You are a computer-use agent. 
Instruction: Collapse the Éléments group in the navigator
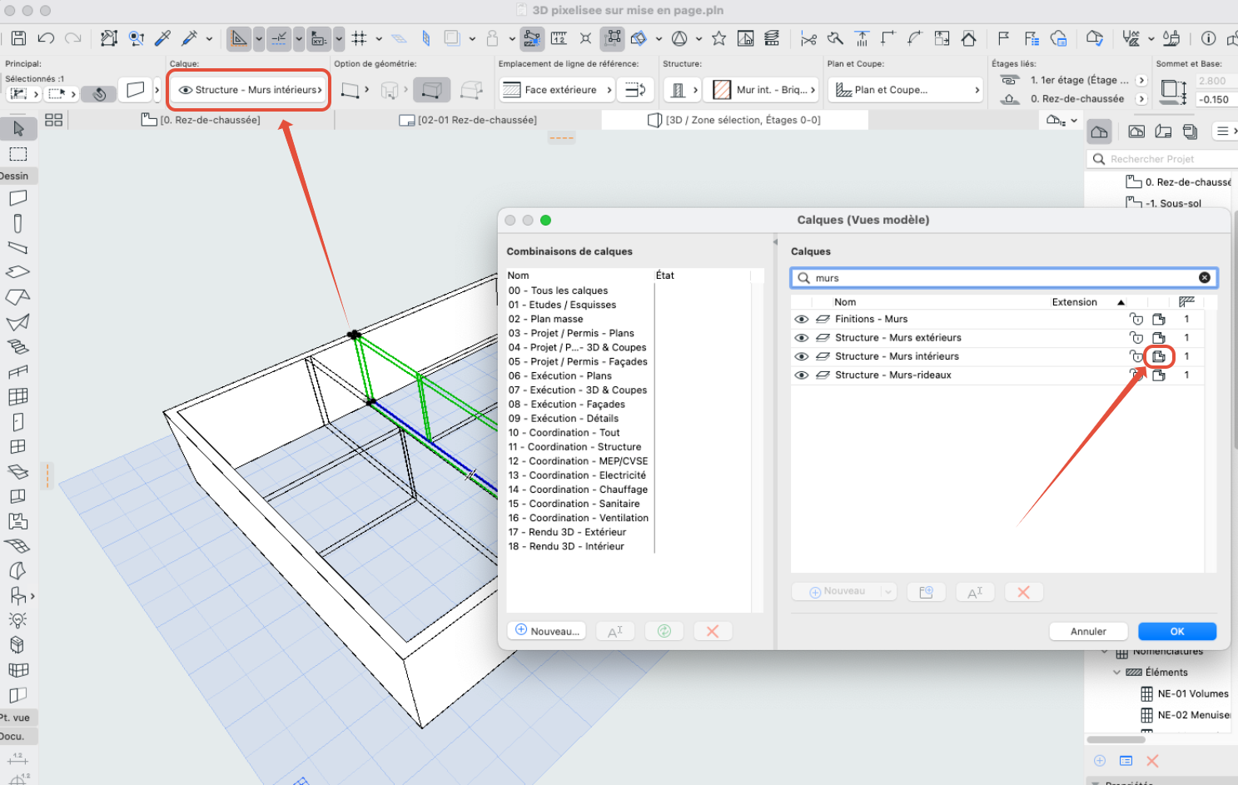pyautogui.click(x=1117, y=673)
